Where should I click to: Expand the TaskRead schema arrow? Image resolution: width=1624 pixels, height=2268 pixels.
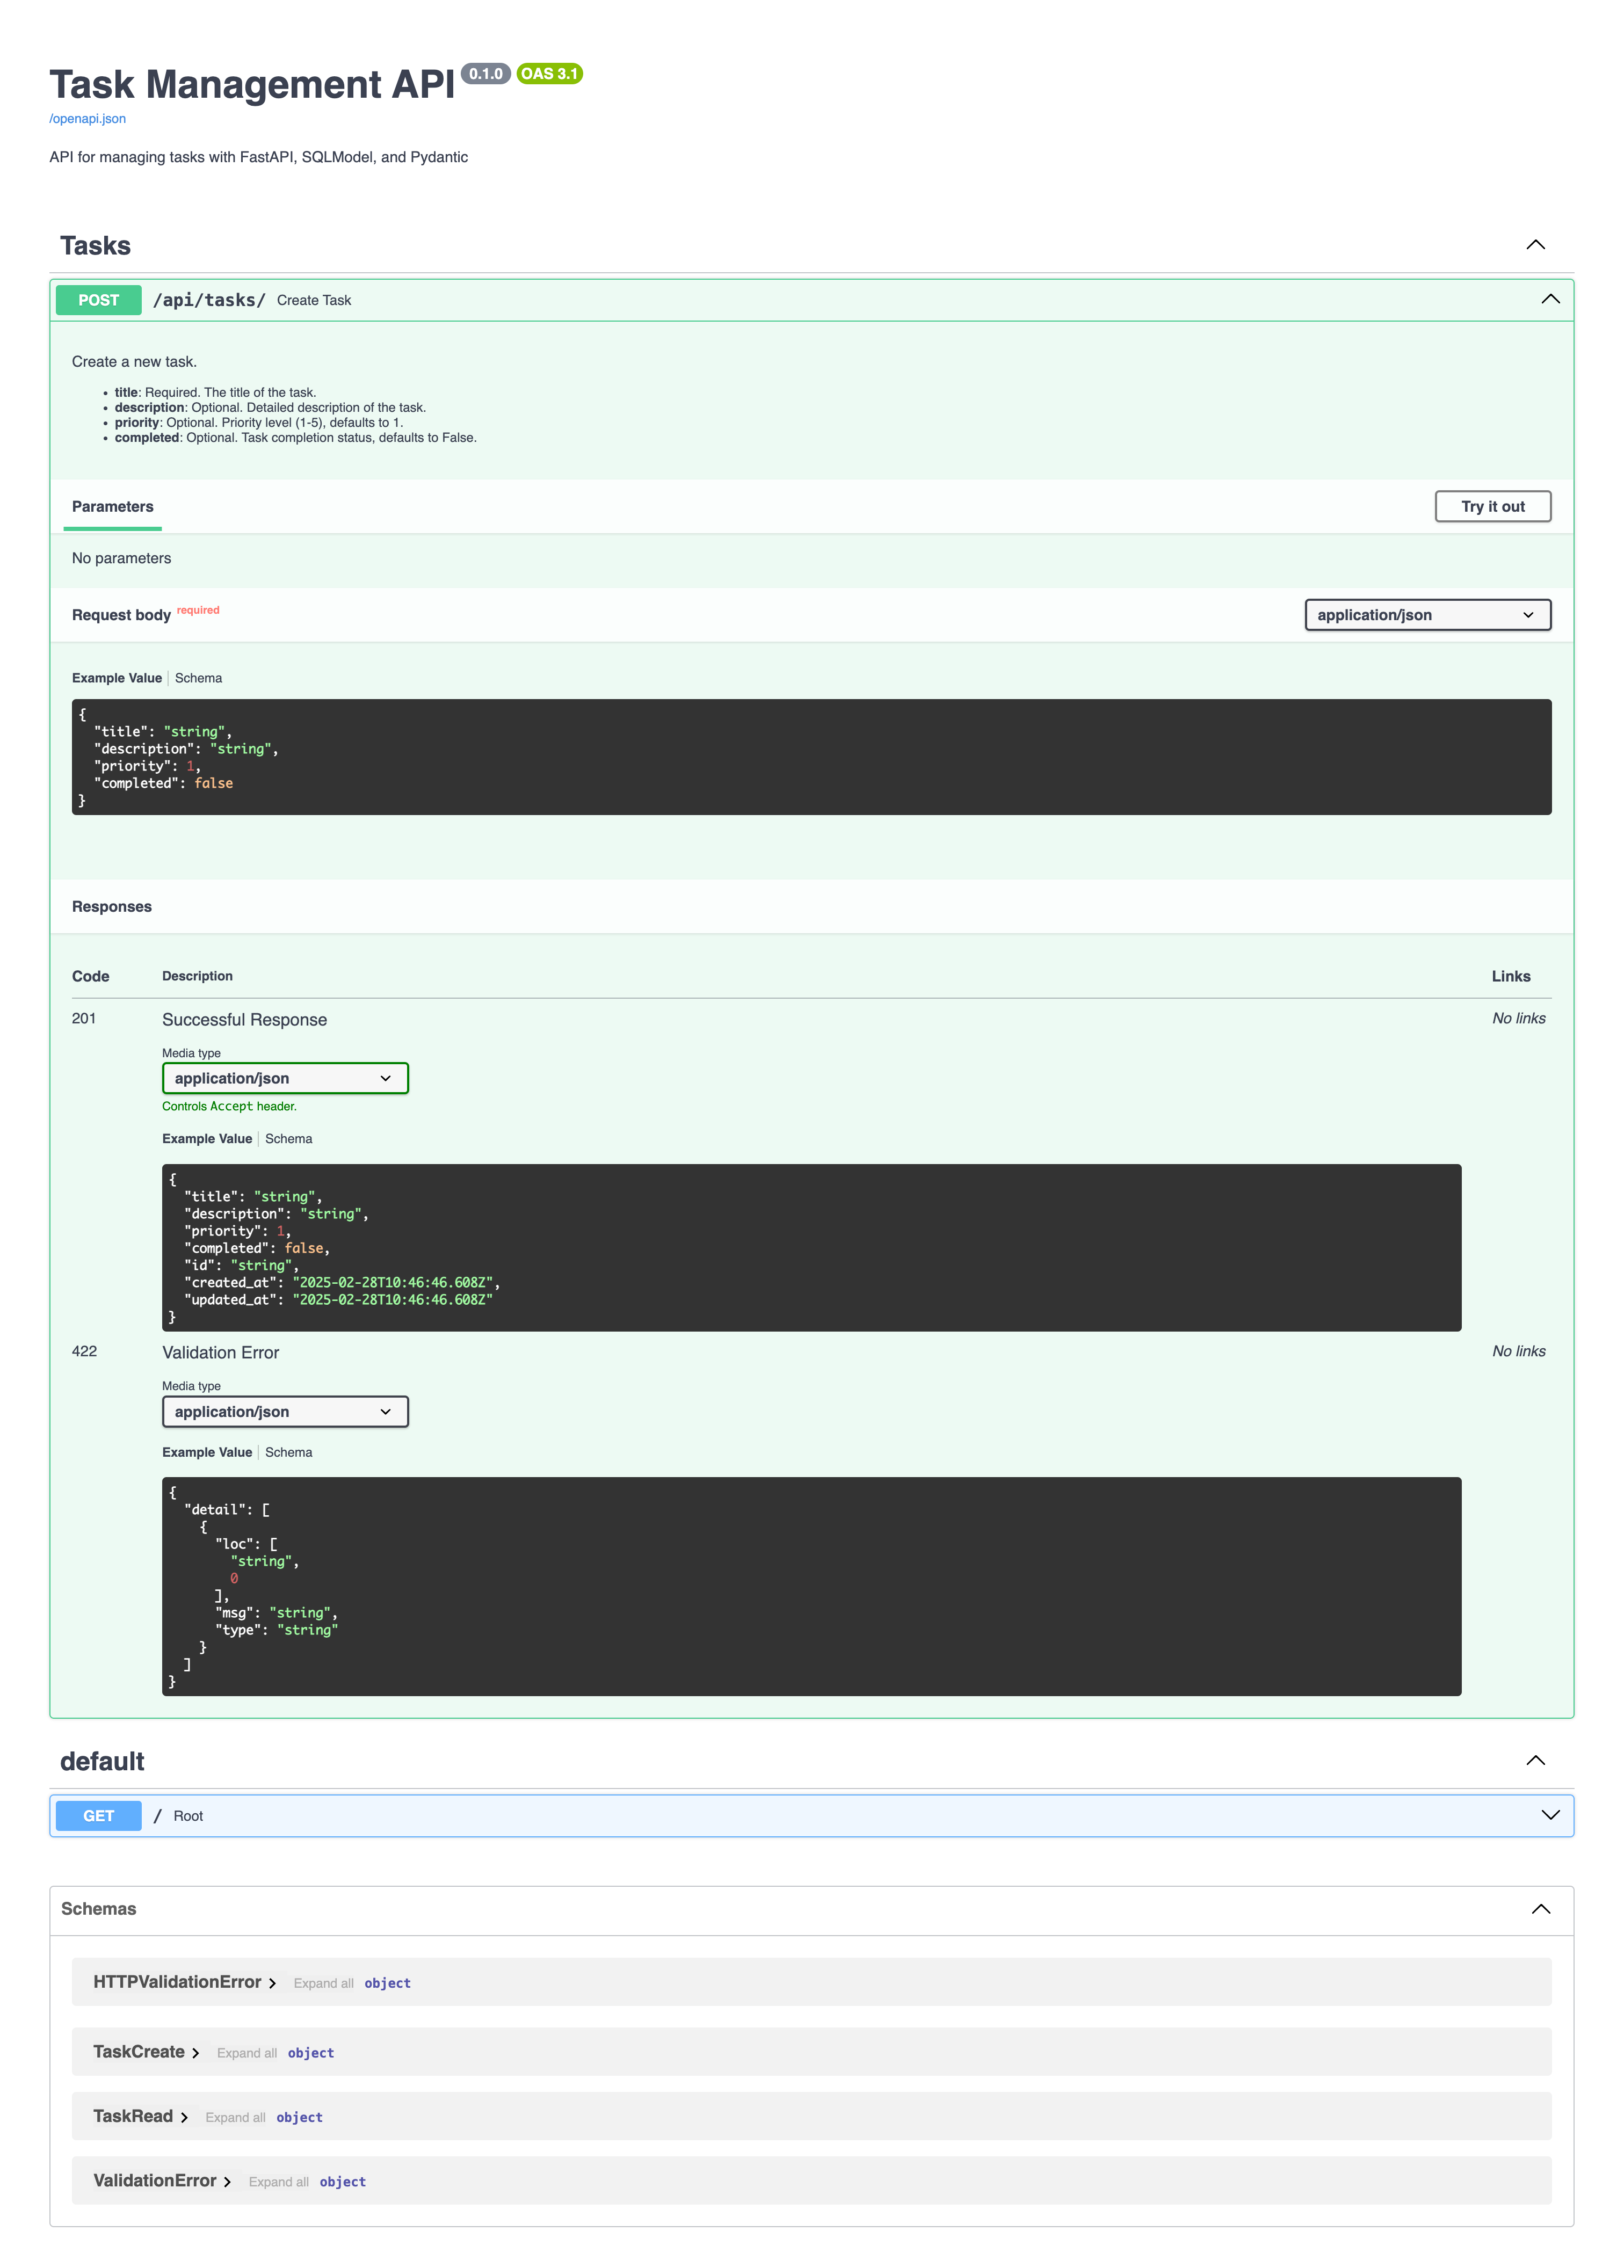point(184,2117)
